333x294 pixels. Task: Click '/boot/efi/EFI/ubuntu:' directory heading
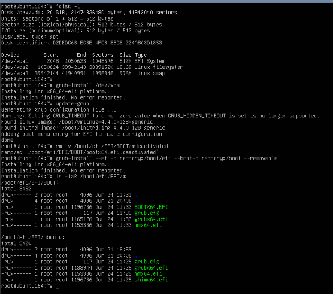(33, 238)
